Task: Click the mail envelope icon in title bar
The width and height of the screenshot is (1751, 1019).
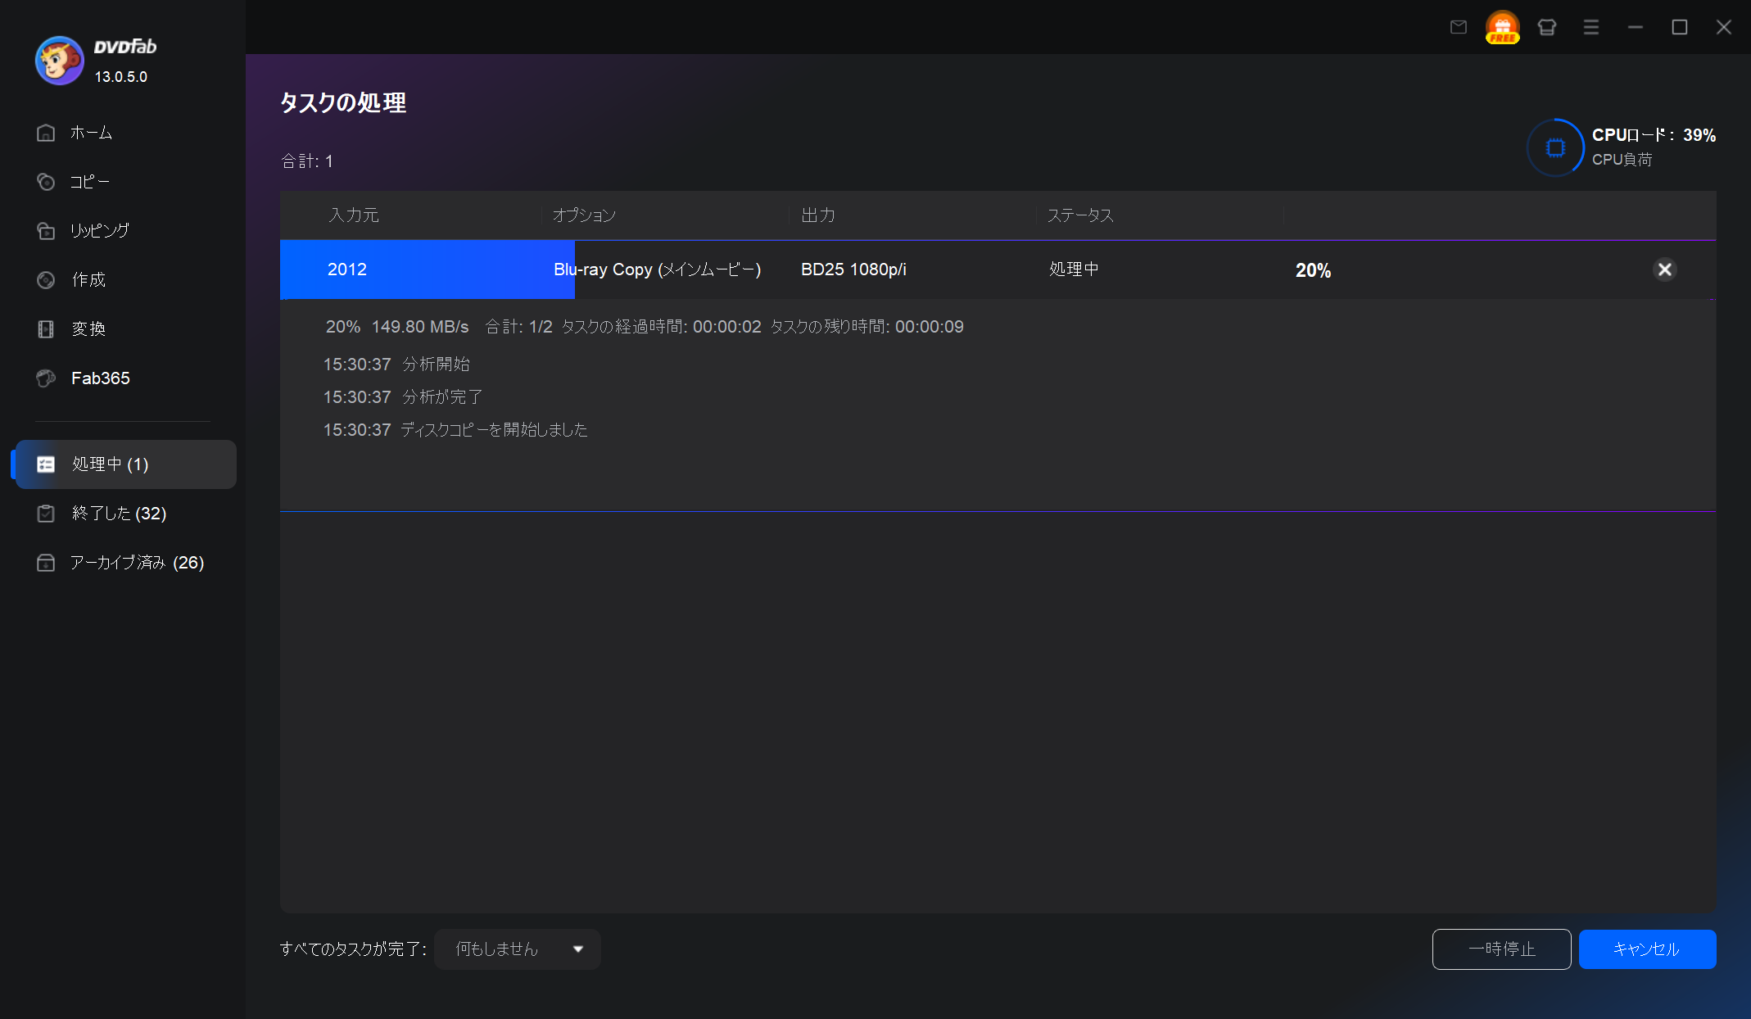Action: [1459, 27]
